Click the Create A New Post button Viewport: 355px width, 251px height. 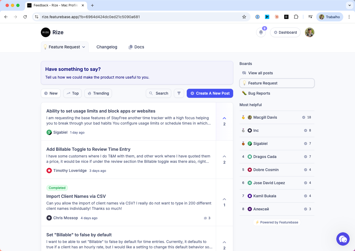pyautogui.click(x=210, y=93)
